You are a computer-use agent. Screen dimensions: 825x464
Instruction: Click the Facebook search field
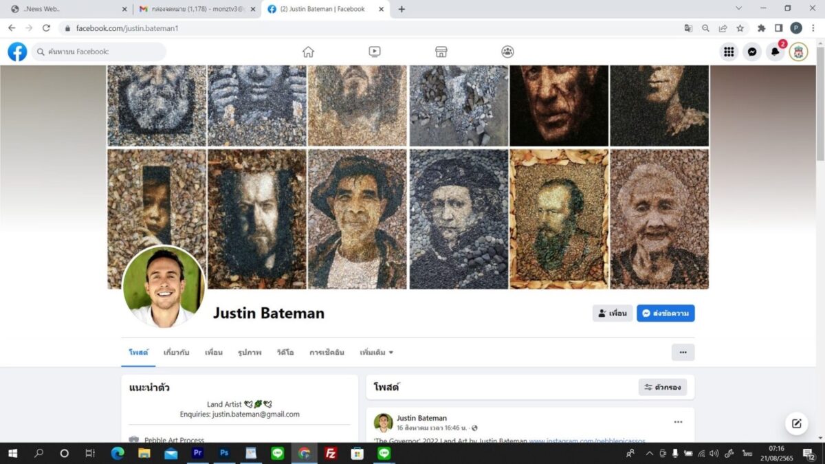tap(100, 52)
